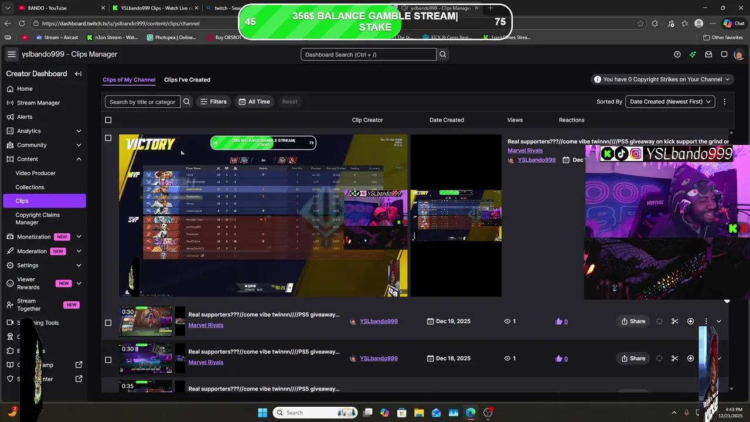Open the mail inbox icon
This screenshot has width=750, height=422.
708,55
